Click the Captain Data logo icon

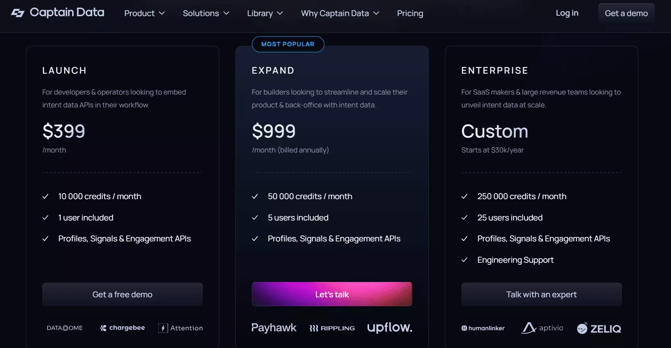18,13
